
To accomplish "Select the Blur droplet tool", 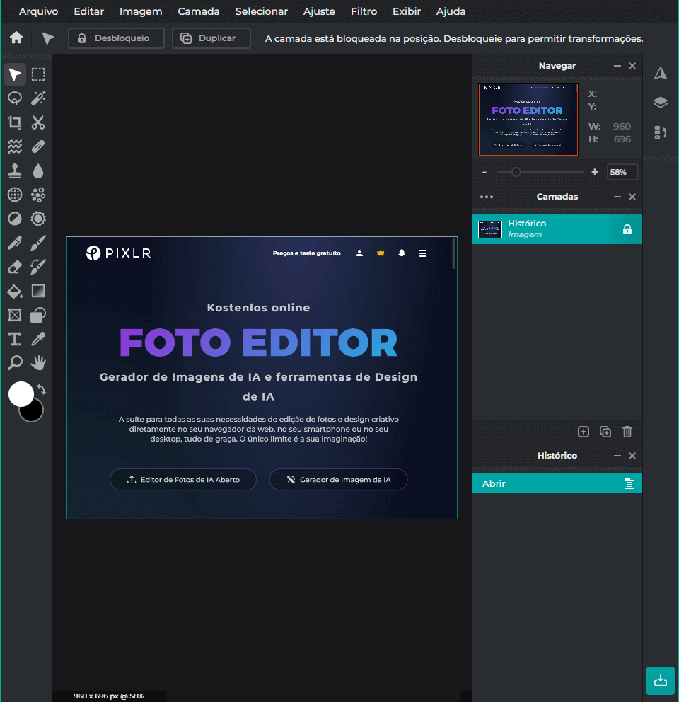I will pyautogui.click(x=38, y=171).
